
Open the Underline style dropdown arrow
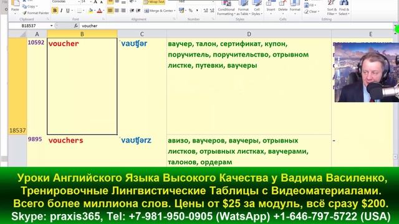click(x=72, y=11)
